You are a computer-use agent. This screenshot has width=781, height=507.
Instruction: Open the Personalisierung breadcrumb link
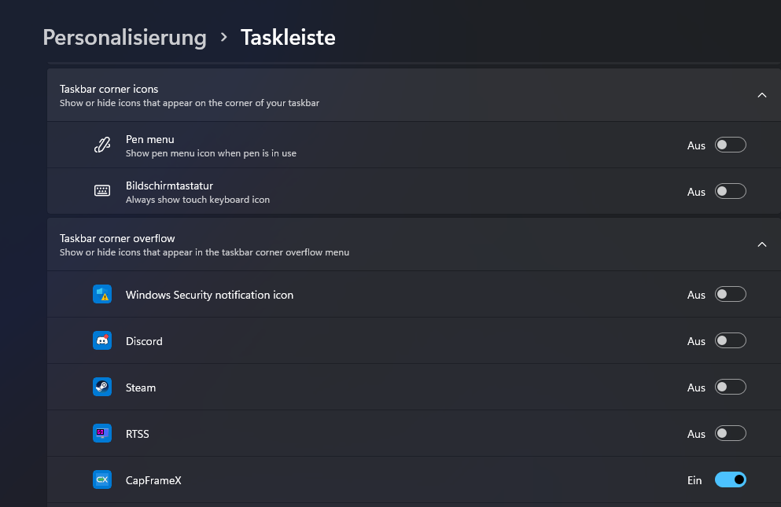coord(124,37)
